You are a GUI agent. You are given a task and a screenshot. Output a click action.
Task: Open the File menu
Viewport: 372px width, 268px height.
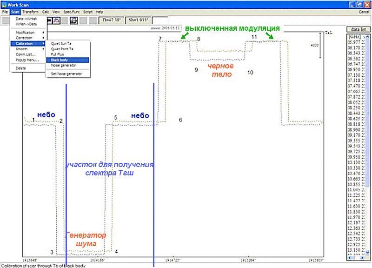click(x=5, y=12)
